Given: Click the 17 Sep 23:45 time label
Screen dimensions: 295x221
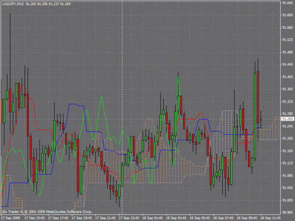Looking at the screenshot, I should pos(129,218).
